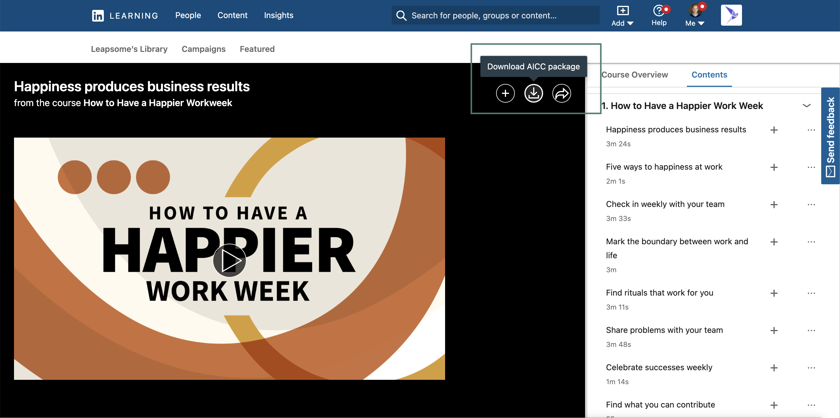Select the Contents tab

[x=709, y=75]
